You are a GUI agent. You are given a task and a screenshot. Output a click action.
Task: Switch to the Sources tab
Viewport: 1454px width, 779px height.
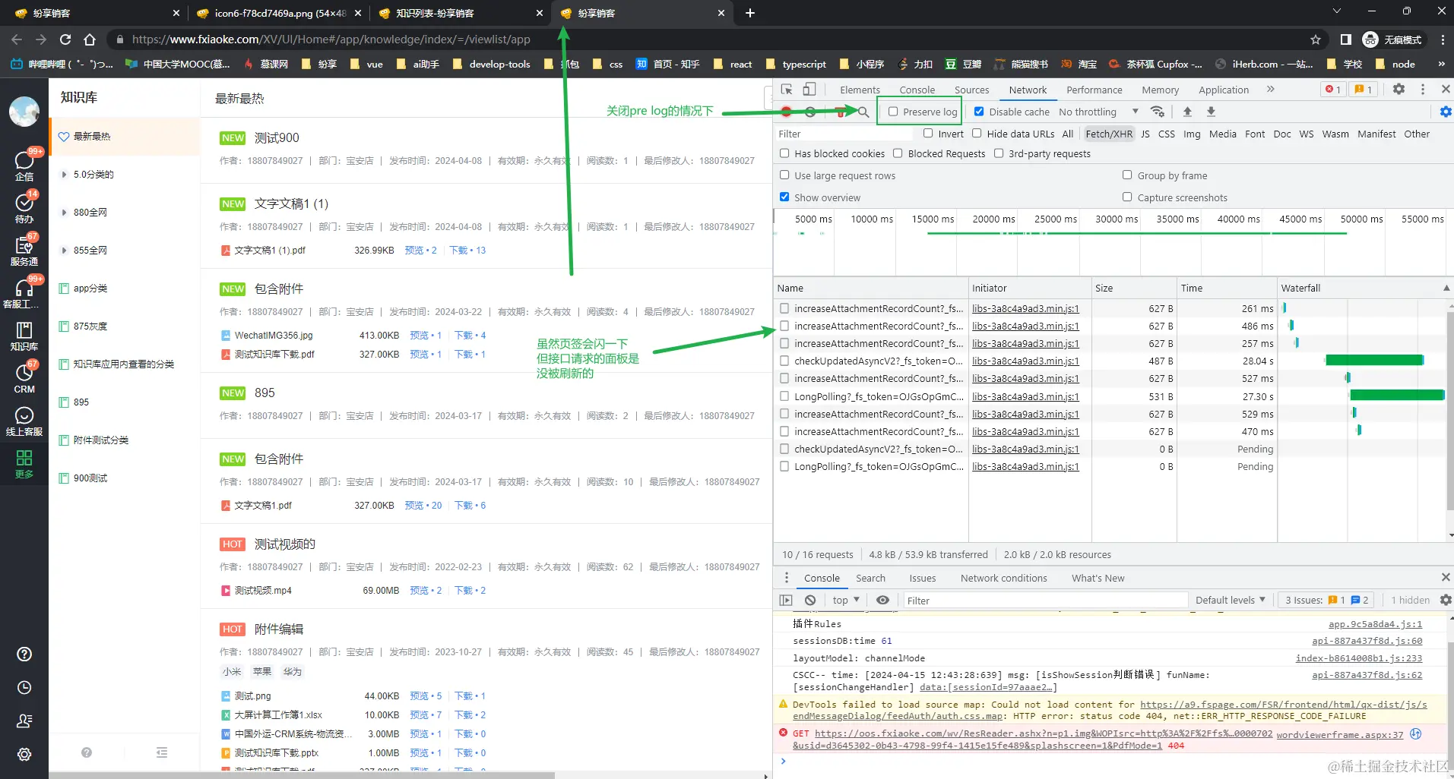pyautogui.click(x=971, y=90)
